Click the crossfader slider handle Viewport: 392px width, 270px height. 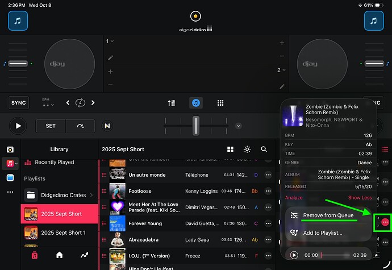coord(195,126)
